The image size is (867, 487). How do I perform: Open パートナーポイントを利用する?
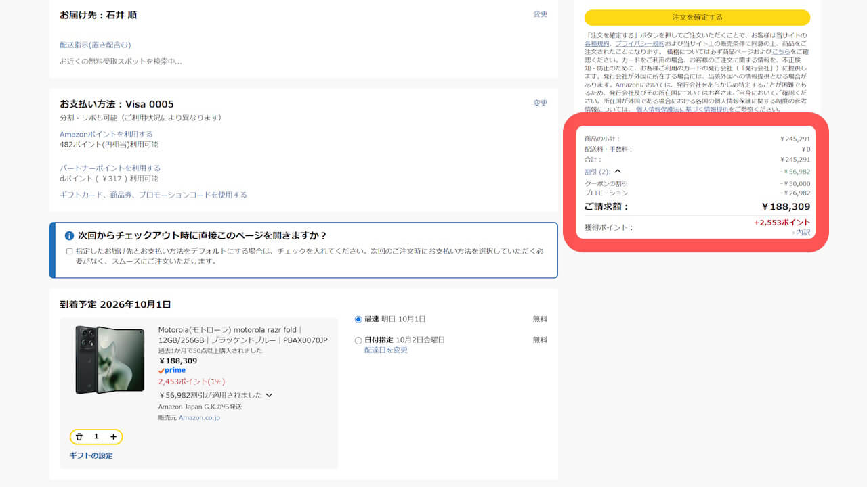110,168
